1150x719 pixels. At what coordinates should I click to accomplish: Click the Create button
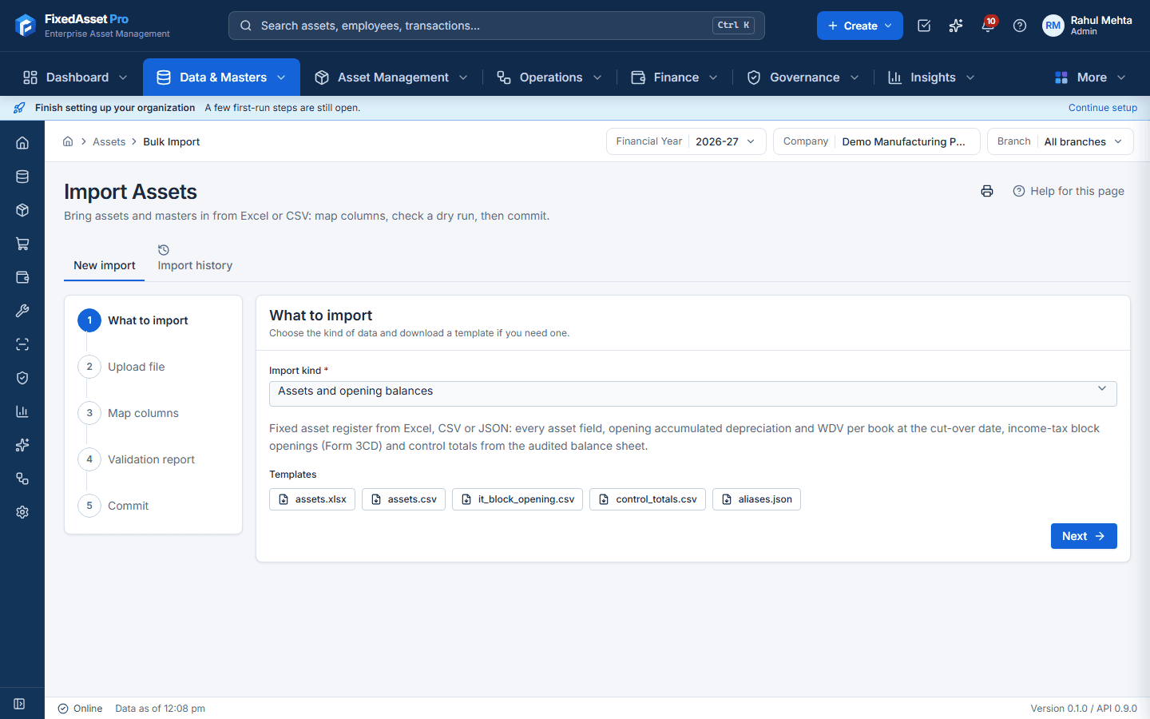[860, 26]
